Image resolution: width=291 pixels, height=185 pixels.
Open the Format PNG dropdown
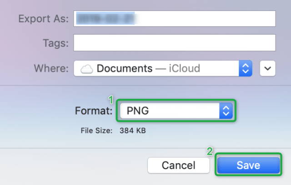(176, 111)
